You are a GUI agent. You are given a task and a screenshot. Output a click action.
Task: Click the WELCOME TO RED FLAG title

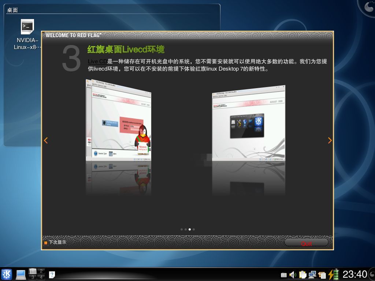74,35
